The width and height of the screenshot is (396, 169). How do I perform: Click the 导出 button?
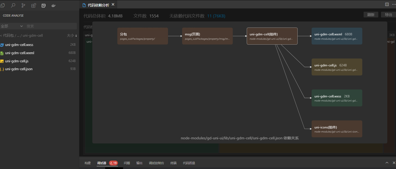click(388, 15)
